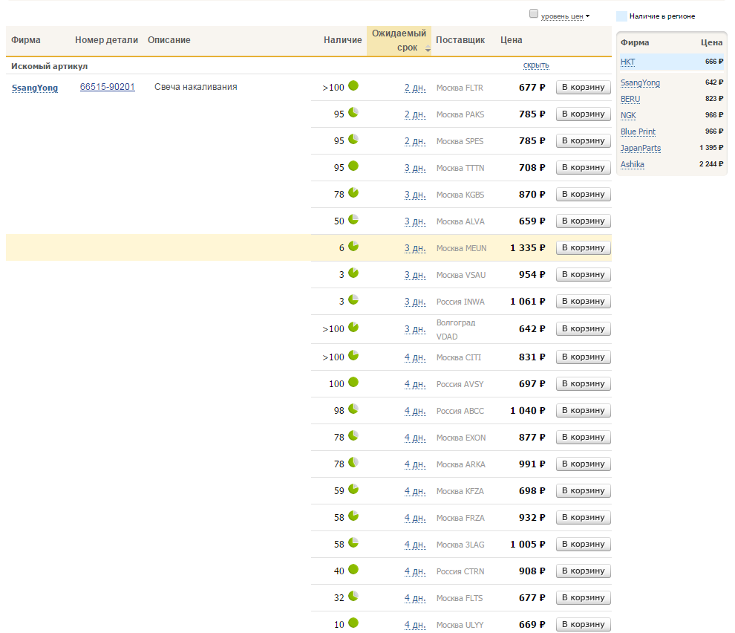
Task: Add Москва ALVA 659 ₽ offer to cart
Action: (x=583, y=221)
